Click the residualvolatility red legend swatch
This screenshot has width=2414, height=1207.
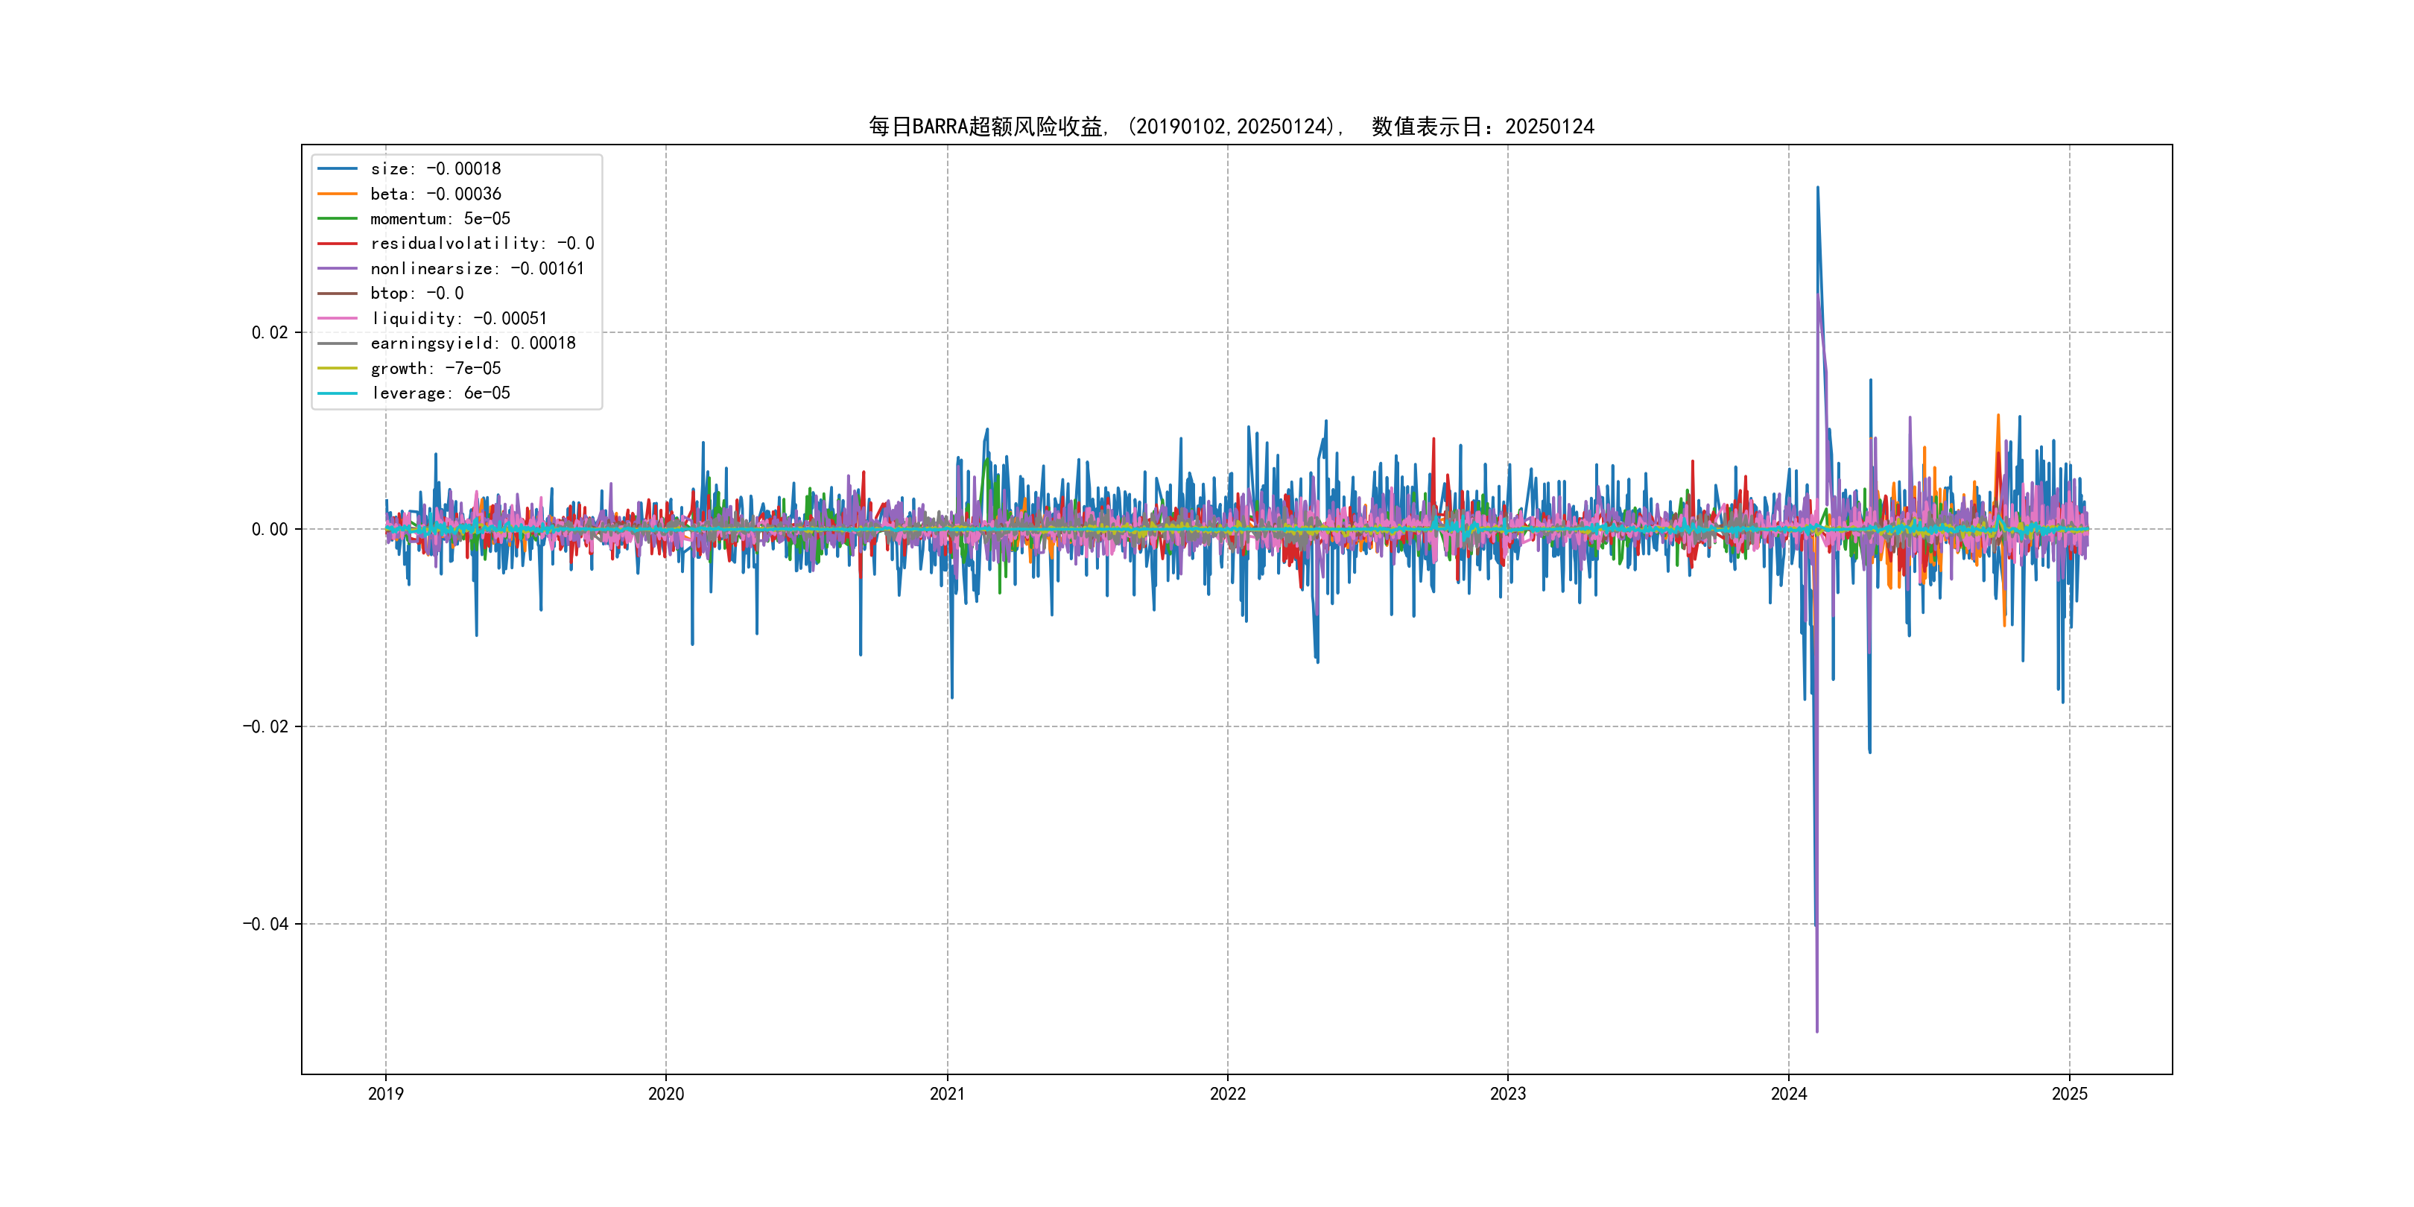pos(338,244)
